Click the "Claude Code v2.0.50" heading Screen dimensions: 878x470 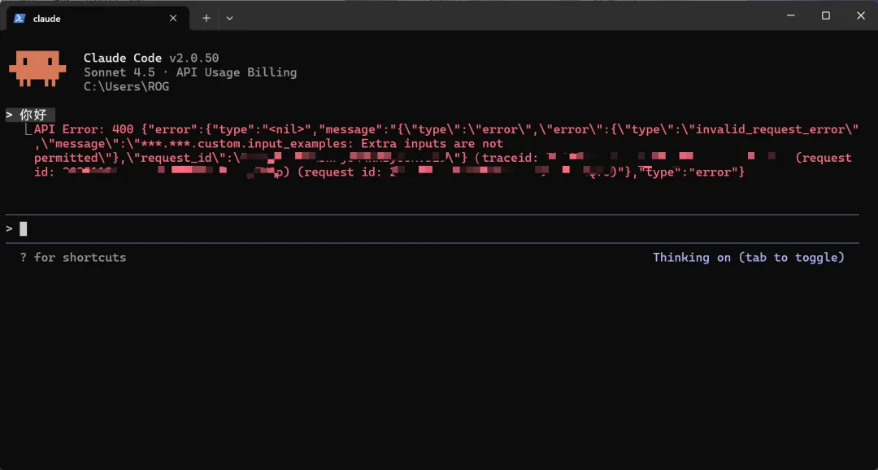[151, 59]
